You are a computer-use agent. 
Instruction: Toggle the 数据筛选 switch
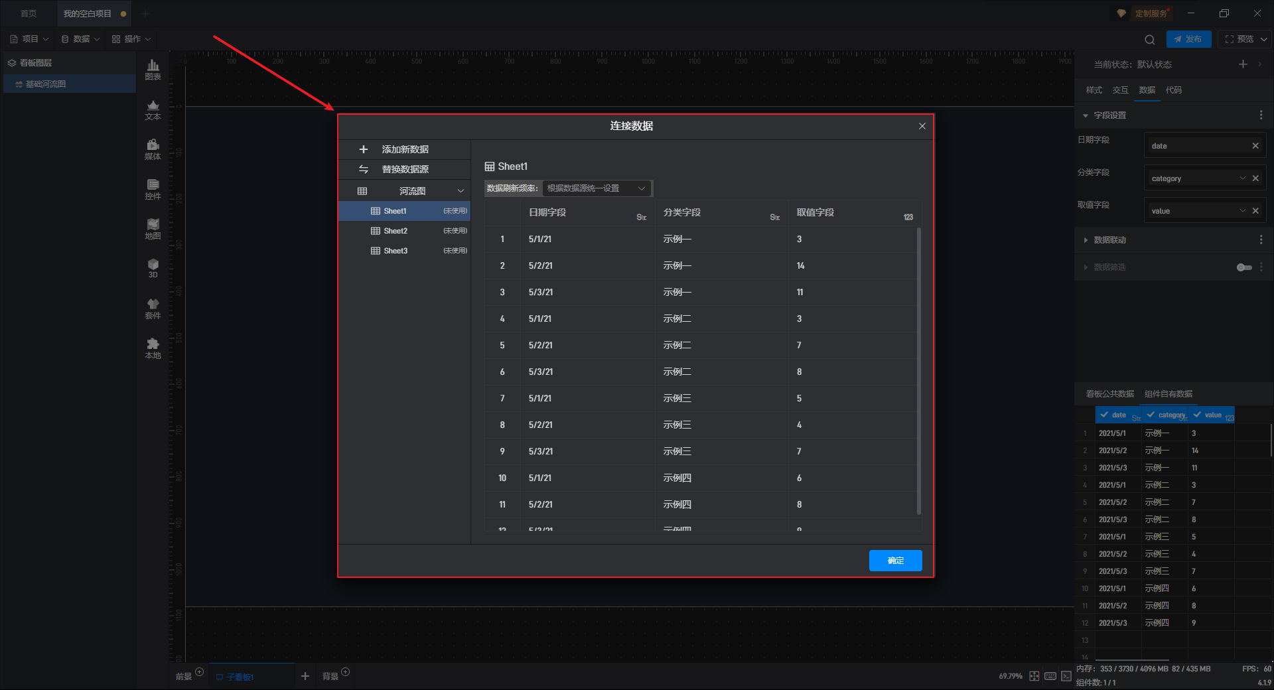pyautogui.click(x=1243, y=267)
